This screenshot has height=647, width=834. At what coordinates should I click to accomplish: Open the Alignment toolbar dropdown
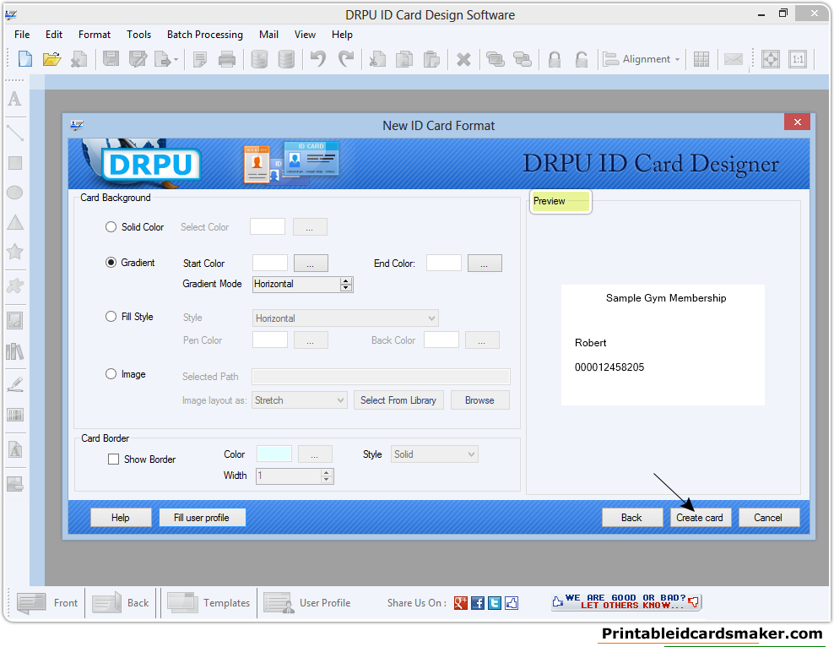coord(642,59)
